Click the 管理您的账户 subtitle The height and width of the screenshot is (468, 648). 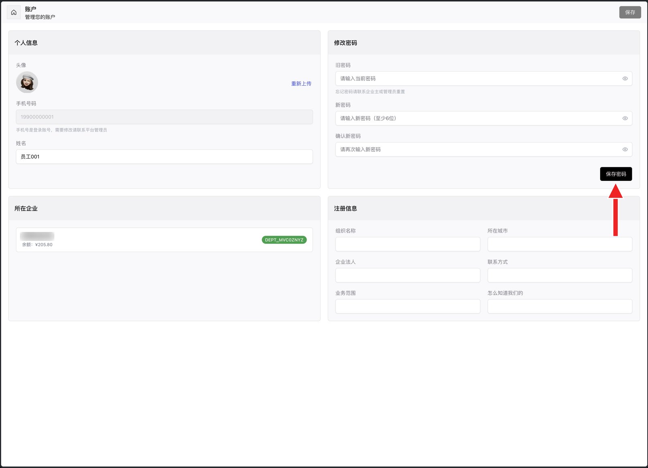tap(40, 17)
